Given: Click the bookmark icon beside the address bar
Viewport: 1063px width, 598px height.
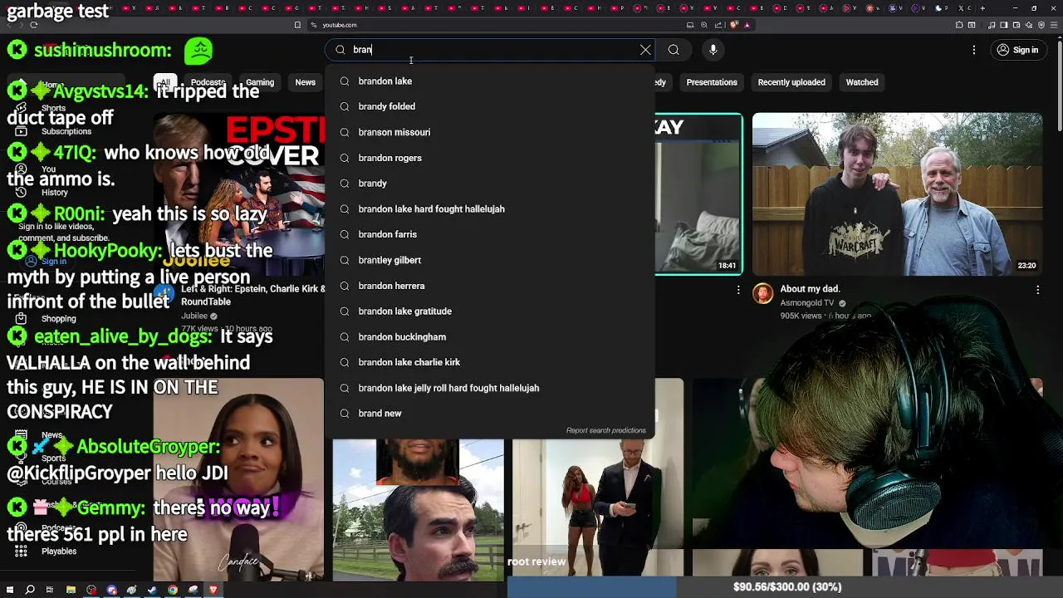Looking at the screenshot, I should pyautogui.click(x=297, y=25).
